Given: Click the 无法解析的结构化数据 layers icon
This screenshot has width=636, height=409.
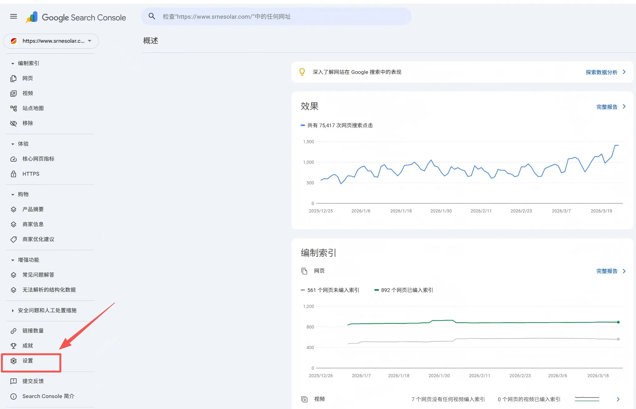Looking at the screenshot, I should coord(13,290).
